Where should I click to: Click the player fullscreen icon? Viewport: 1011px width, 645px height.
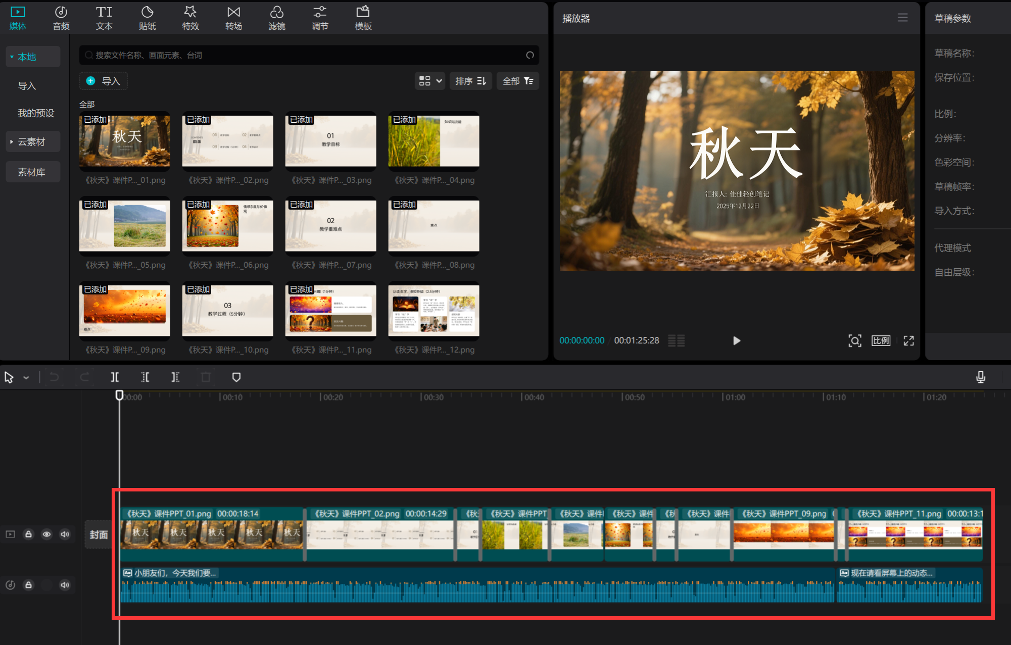coord(908,340)
